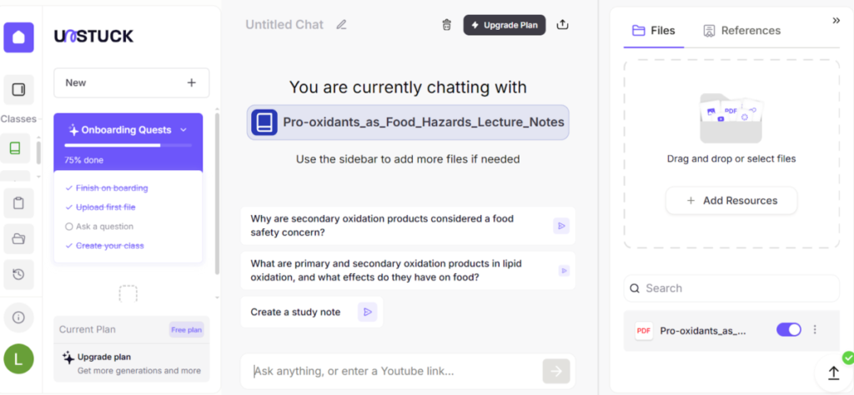Image resolution: width=854 pixels, height=395 pixels.
Task: Click the 'Ask anything' chat input field
Action: point(392,371)
